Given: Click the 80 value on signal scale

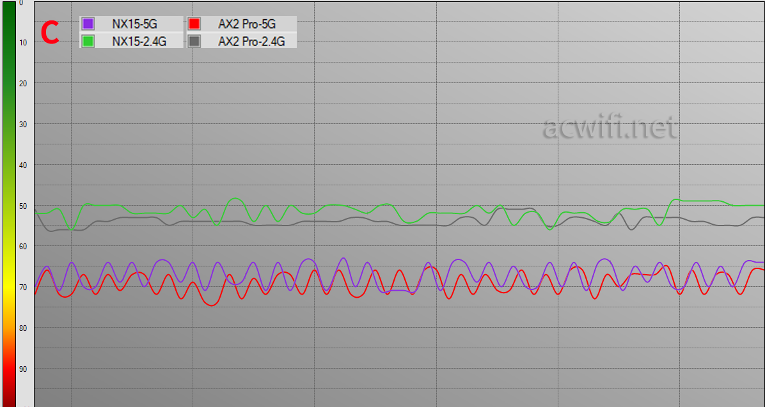Looking at the screenshot, I should click(23, 328).
